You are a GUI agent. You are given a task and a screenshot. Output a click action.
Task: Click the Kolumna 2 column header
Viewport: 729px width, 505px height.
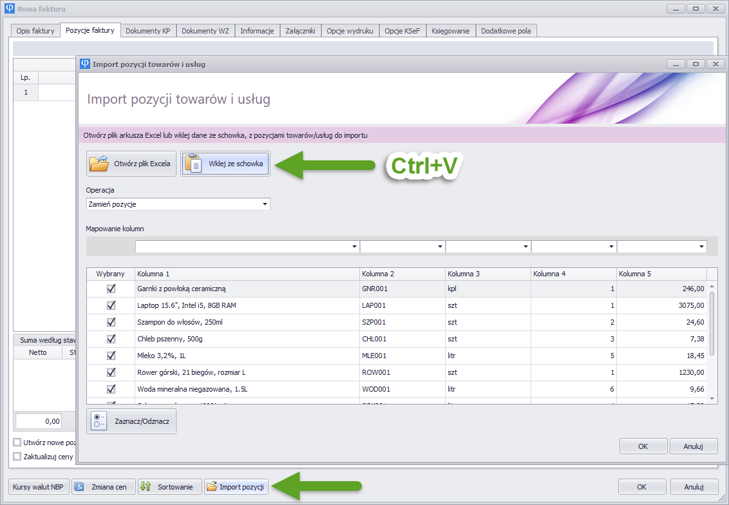click(402, 274)
